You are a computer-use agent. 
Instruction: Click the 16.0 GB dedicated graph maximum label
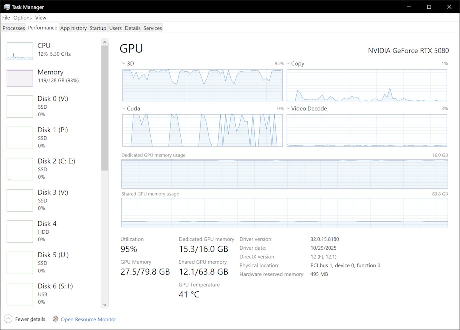click(440, 155)
